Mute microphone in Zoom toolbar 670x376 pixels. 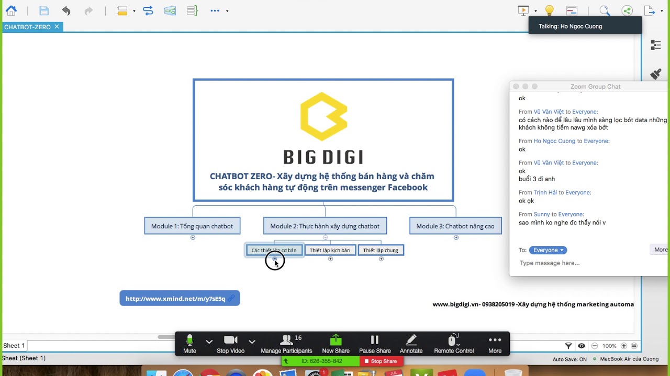(190, 344)
